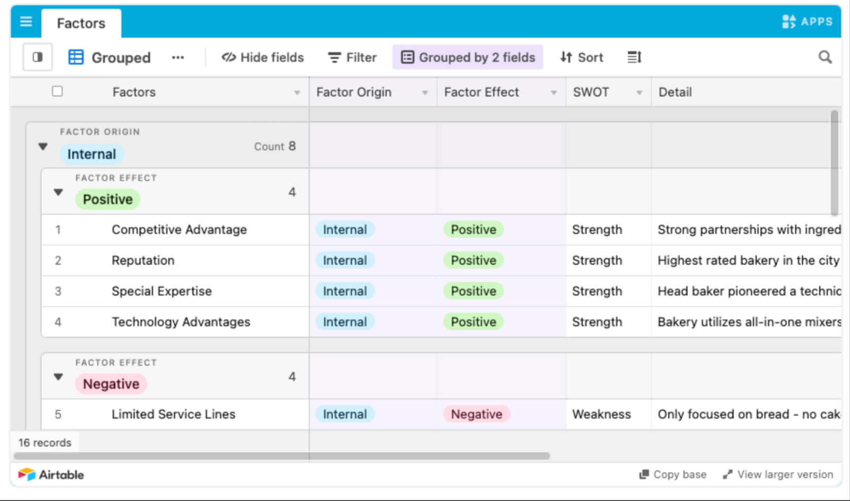This screenshot has width=850, height=501.
Task: Click the grid view icon beside Grouped
Action: point(76,57)
